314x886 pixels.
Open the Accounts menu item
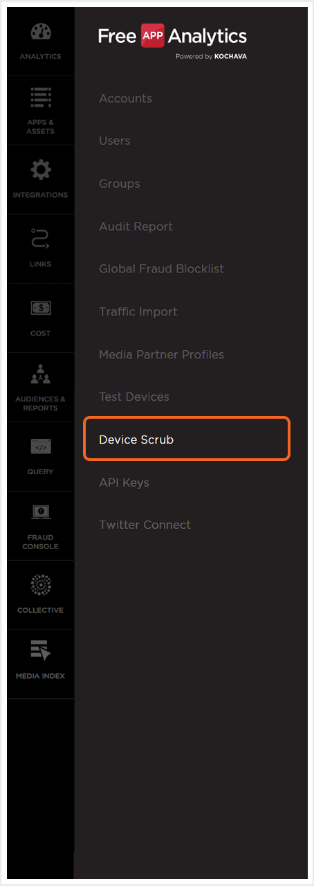(x=125, y=98)
